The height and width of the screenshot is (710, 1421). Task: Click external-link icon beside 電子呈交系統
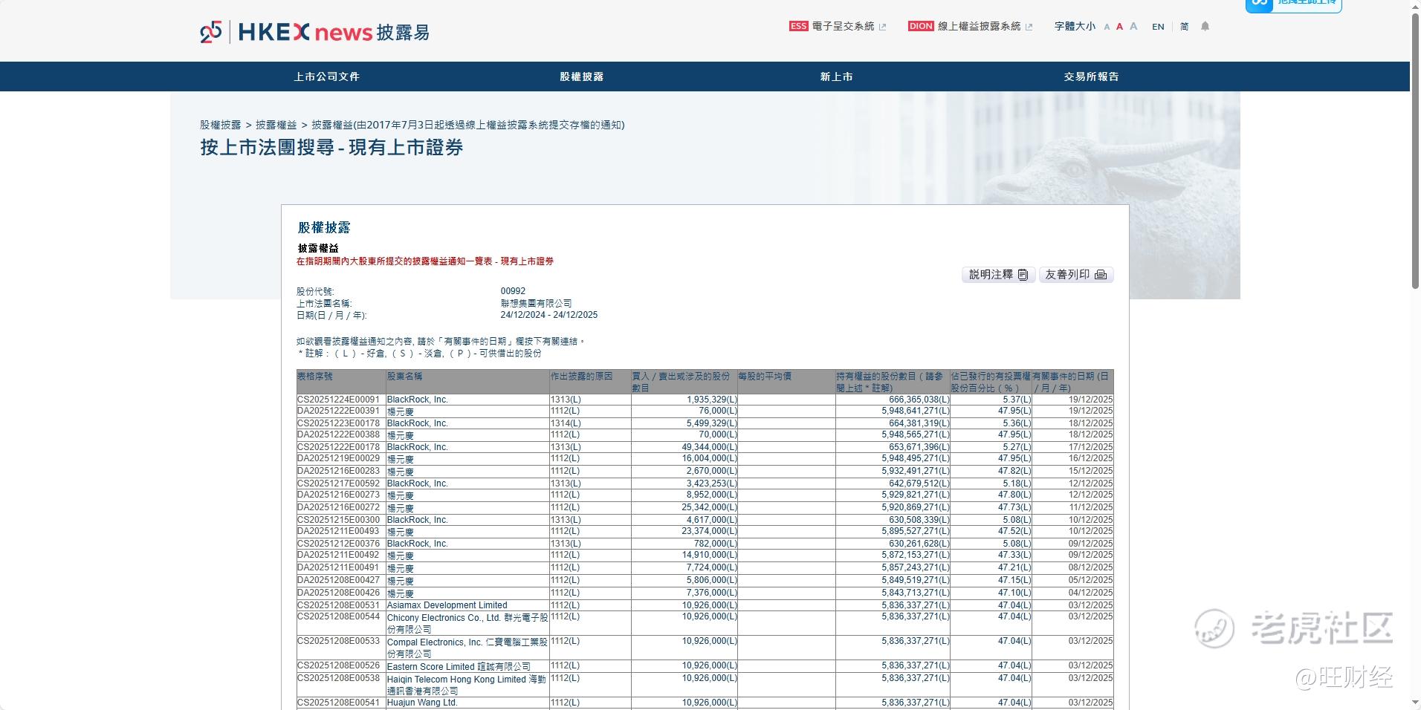(883, 27)
